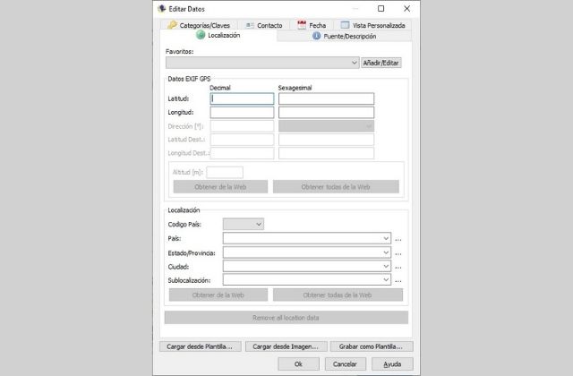This screenshot has height=376, width=573.
Task: Click the Añadir/Editar button
Action: pyautogui.click(x=383, y=63)
